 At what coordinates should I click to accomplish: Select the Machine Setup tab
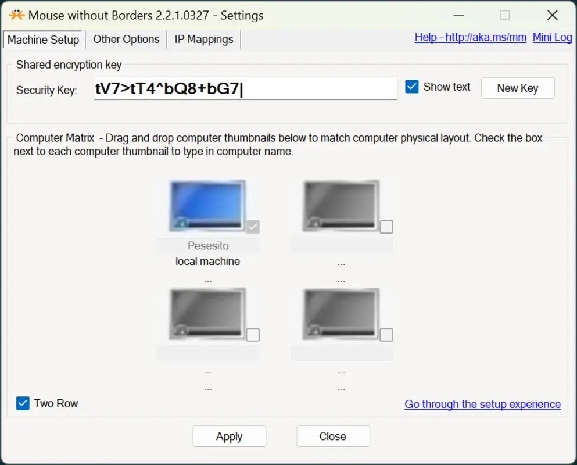[x=42, y=40]
